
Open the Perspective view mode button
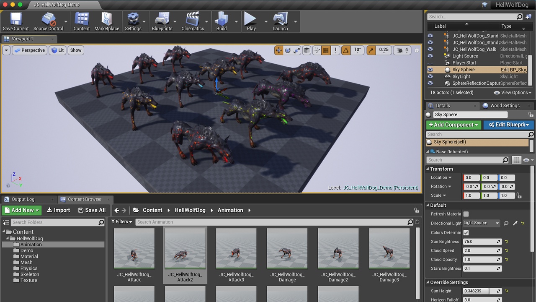pos(29,50)
